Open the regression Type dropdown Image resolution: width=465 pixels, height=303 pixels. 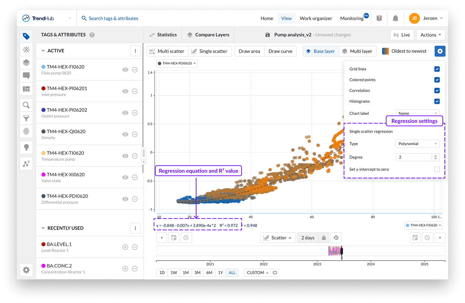[417, 144]
